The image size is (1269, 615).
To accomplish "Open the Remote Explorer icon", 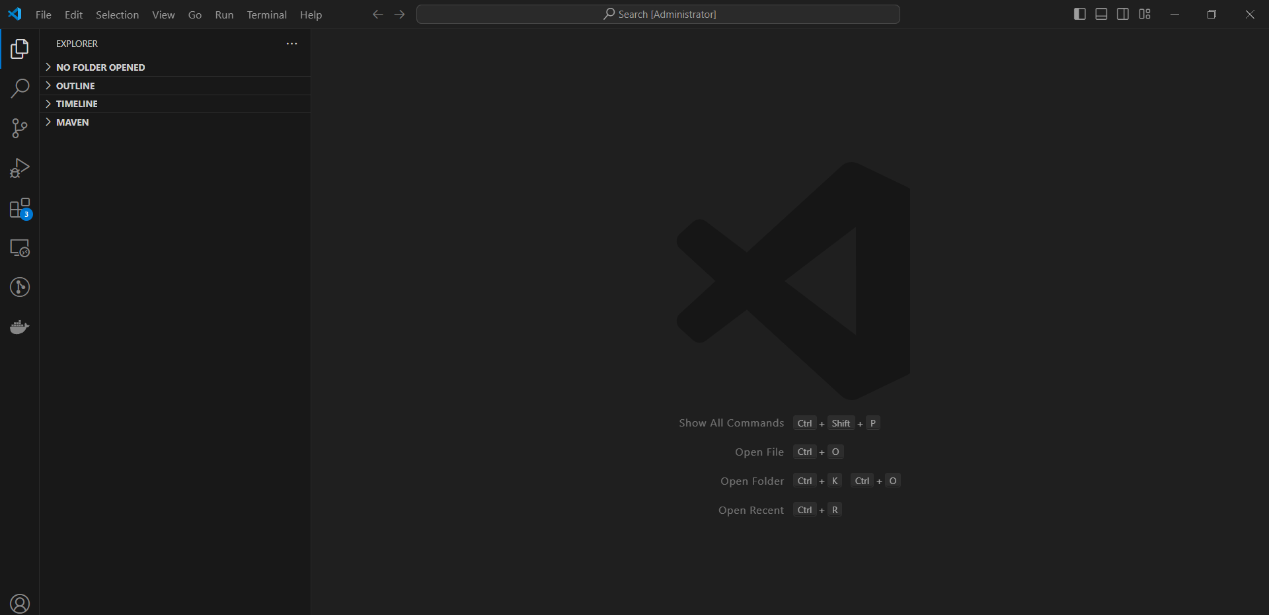I will [20, 248].
